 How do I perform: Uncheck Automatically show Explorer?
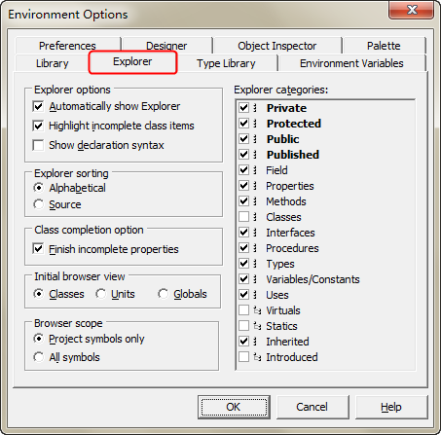38,106
